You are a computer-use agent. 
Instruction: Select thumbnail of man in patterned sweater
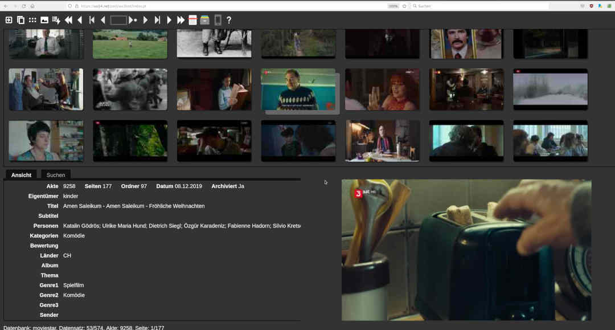tap(298, 89)
